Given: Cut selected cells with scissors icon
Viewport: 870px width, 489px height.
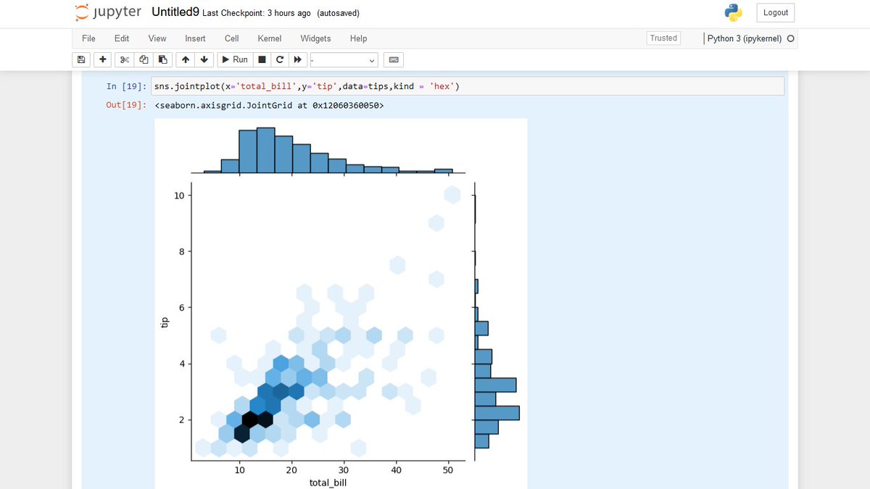Looking at the screenshot, I should point(124,59).
